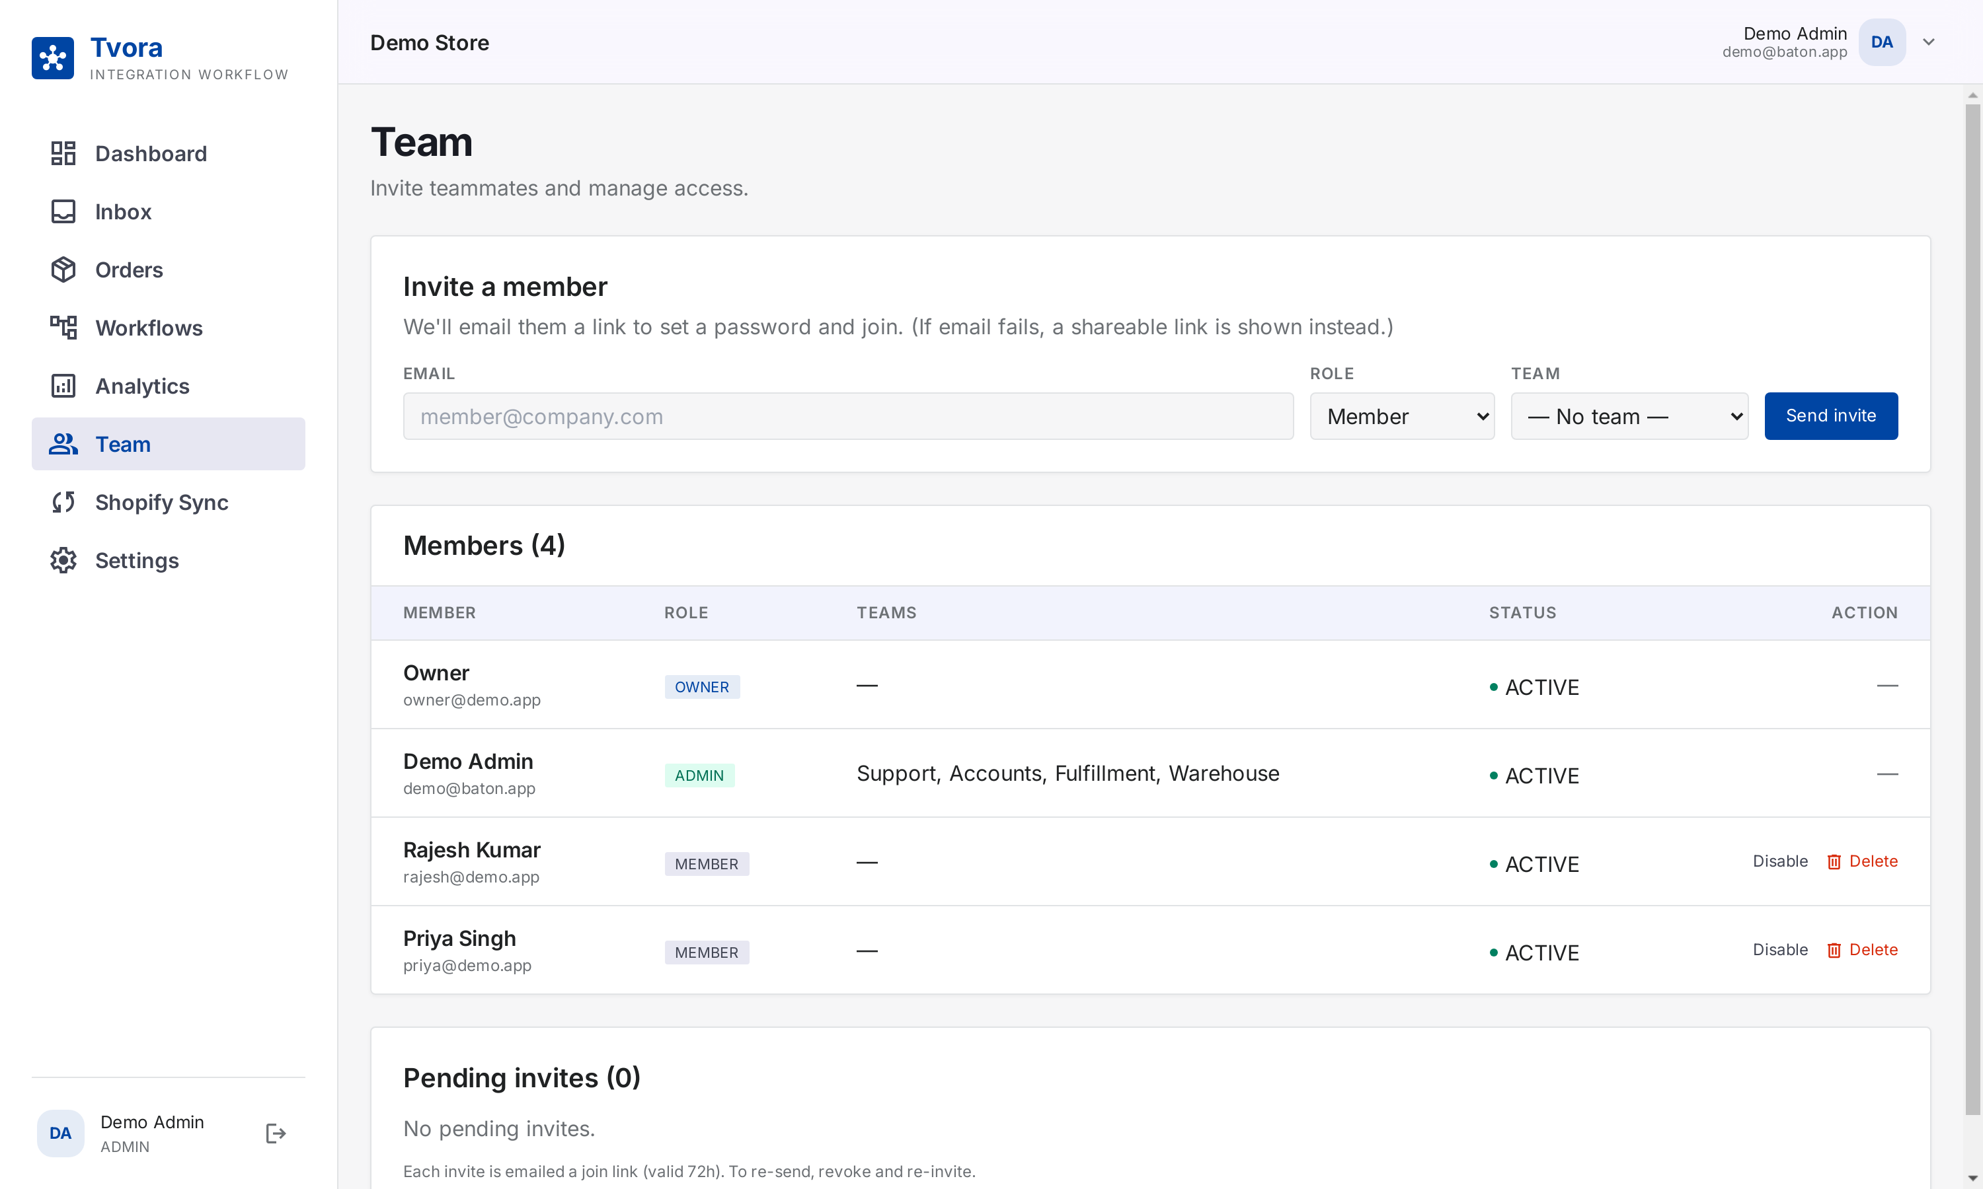Click the Tvora logo icon

tap(53, 57)
